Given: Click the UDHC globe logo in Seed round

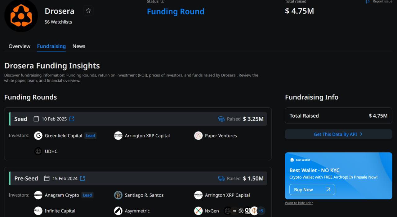Looking at the screenshot, I should (38, 151).
